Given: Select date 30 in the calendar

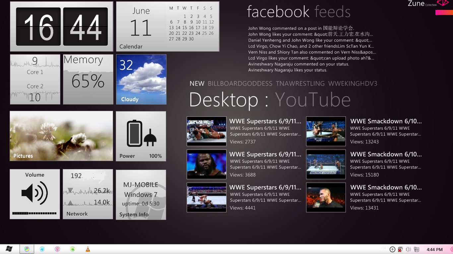Looking at the screenshot, I should [191, 39].
